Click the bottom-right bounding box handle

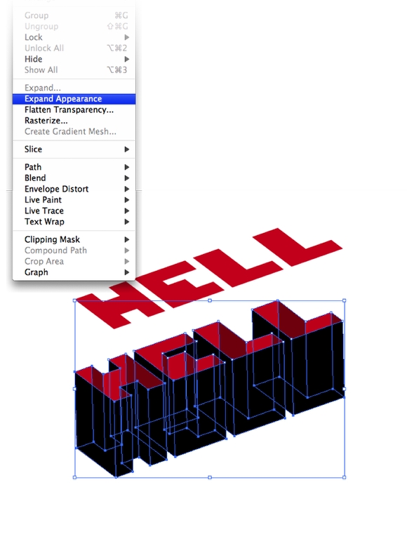345,477
